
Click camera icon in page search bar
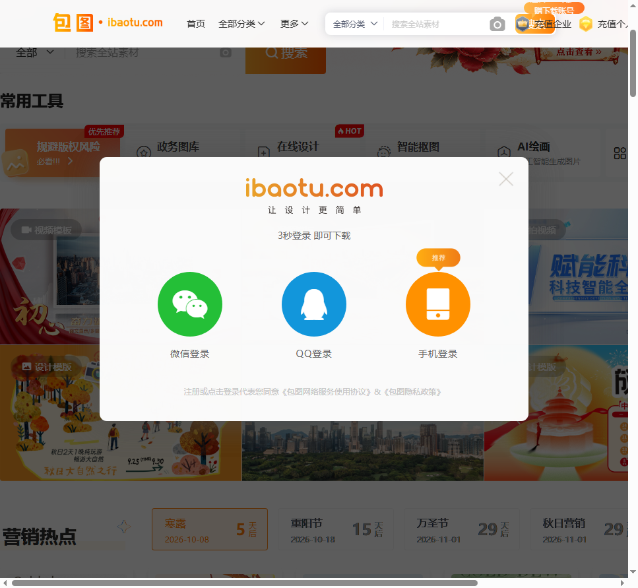[226, 53]
